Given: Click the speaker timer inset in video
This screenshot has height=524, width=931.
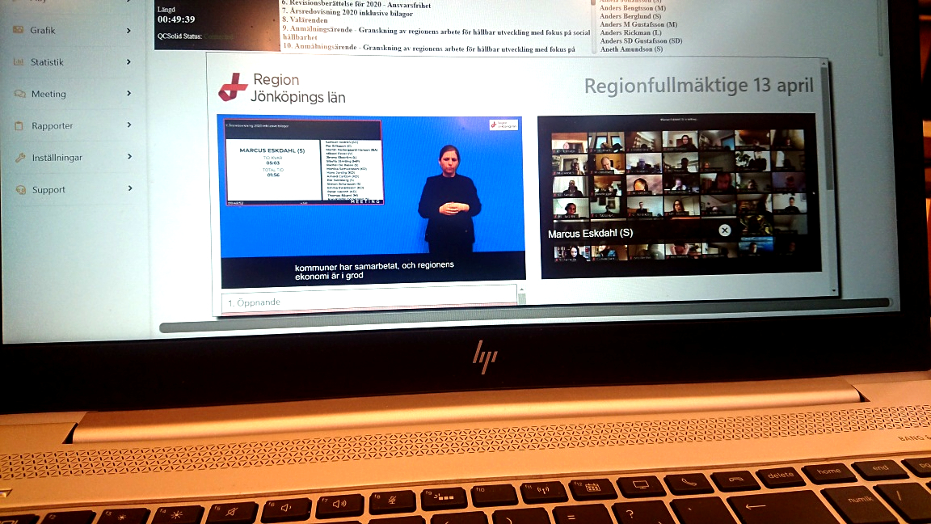Looking at the screenshot, I should point(303,163).
